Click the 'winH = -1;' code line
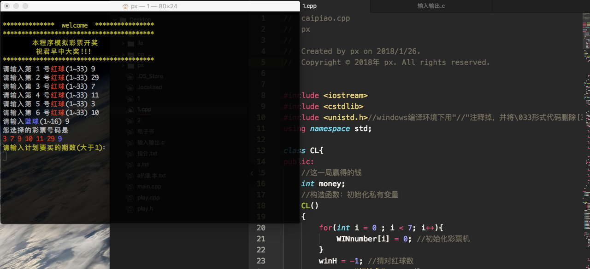590x269 pixels. click(341, 261)
